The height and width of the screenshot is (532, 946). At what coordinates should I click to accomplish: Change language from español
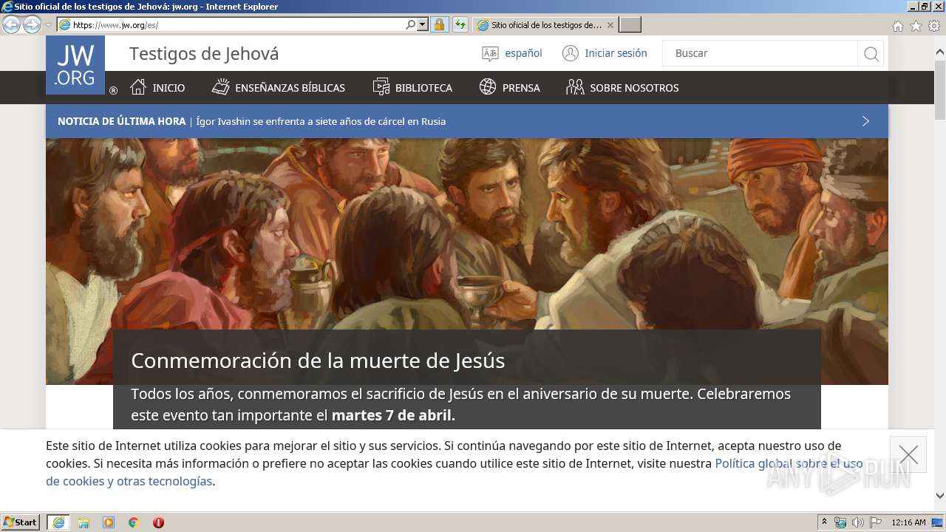tap(523, 53)
